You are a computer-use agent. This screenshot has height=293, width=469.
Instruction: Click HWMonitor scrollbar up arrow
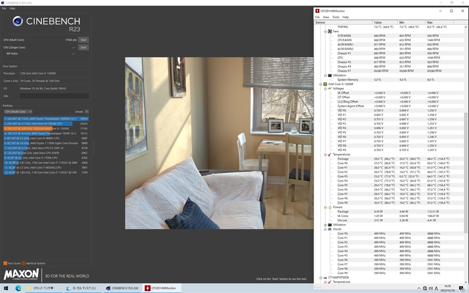click(465, 27)
